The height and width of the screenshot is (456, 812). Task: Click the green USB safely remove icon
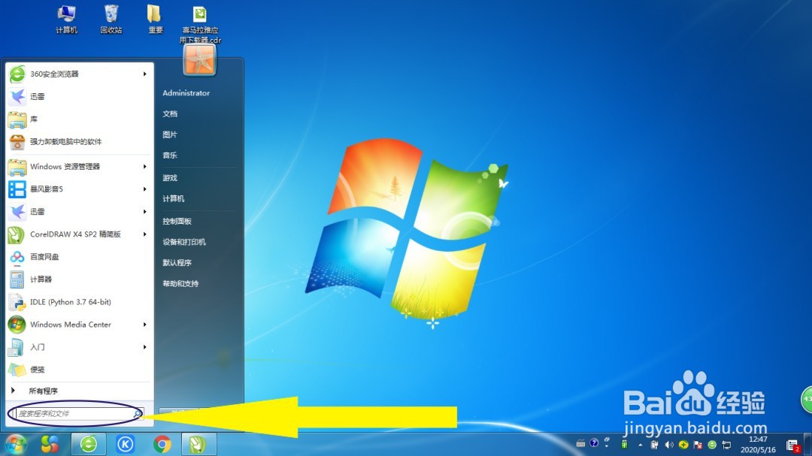pos(625,445)
